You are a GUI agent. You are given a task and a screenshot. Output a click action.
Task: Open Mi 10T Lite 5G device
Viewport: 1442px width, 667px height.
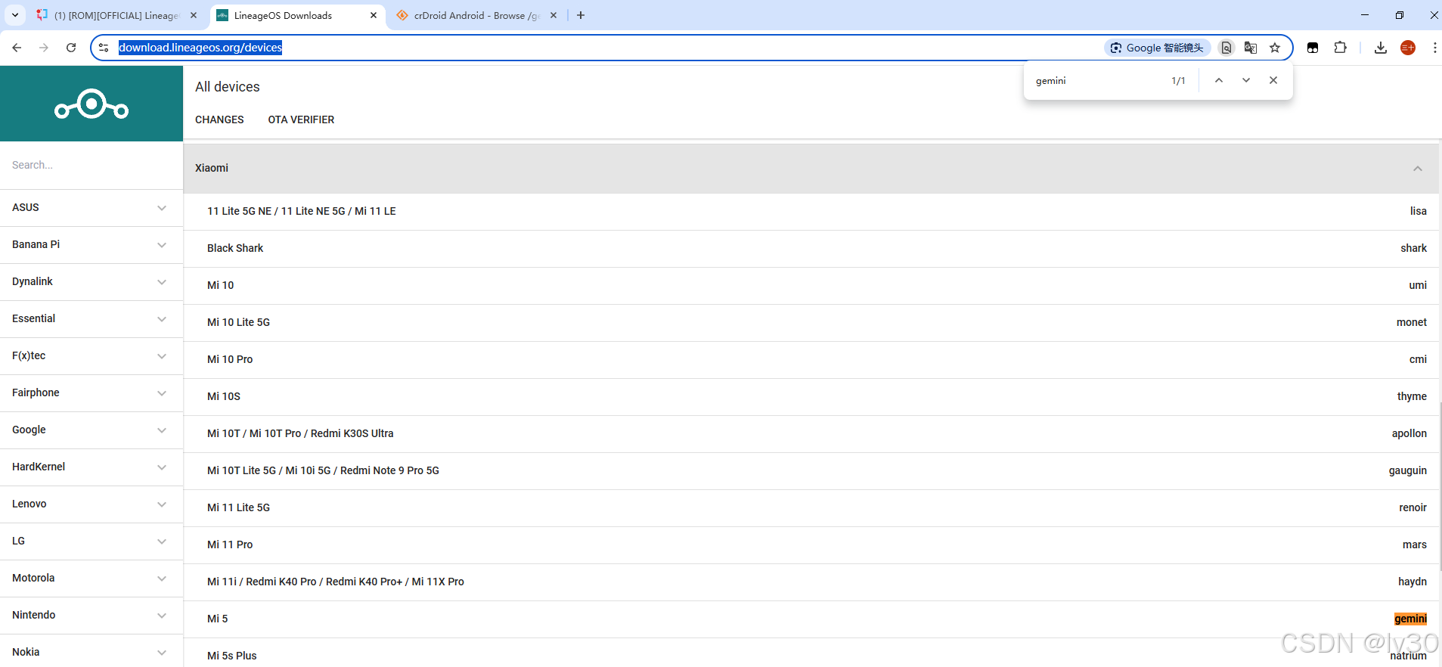pos(813,470)
